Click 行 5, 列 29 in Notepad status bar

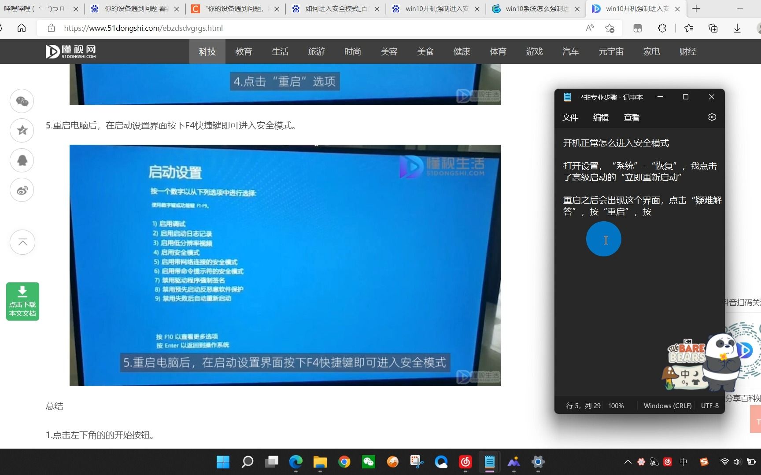click(583, 406)
